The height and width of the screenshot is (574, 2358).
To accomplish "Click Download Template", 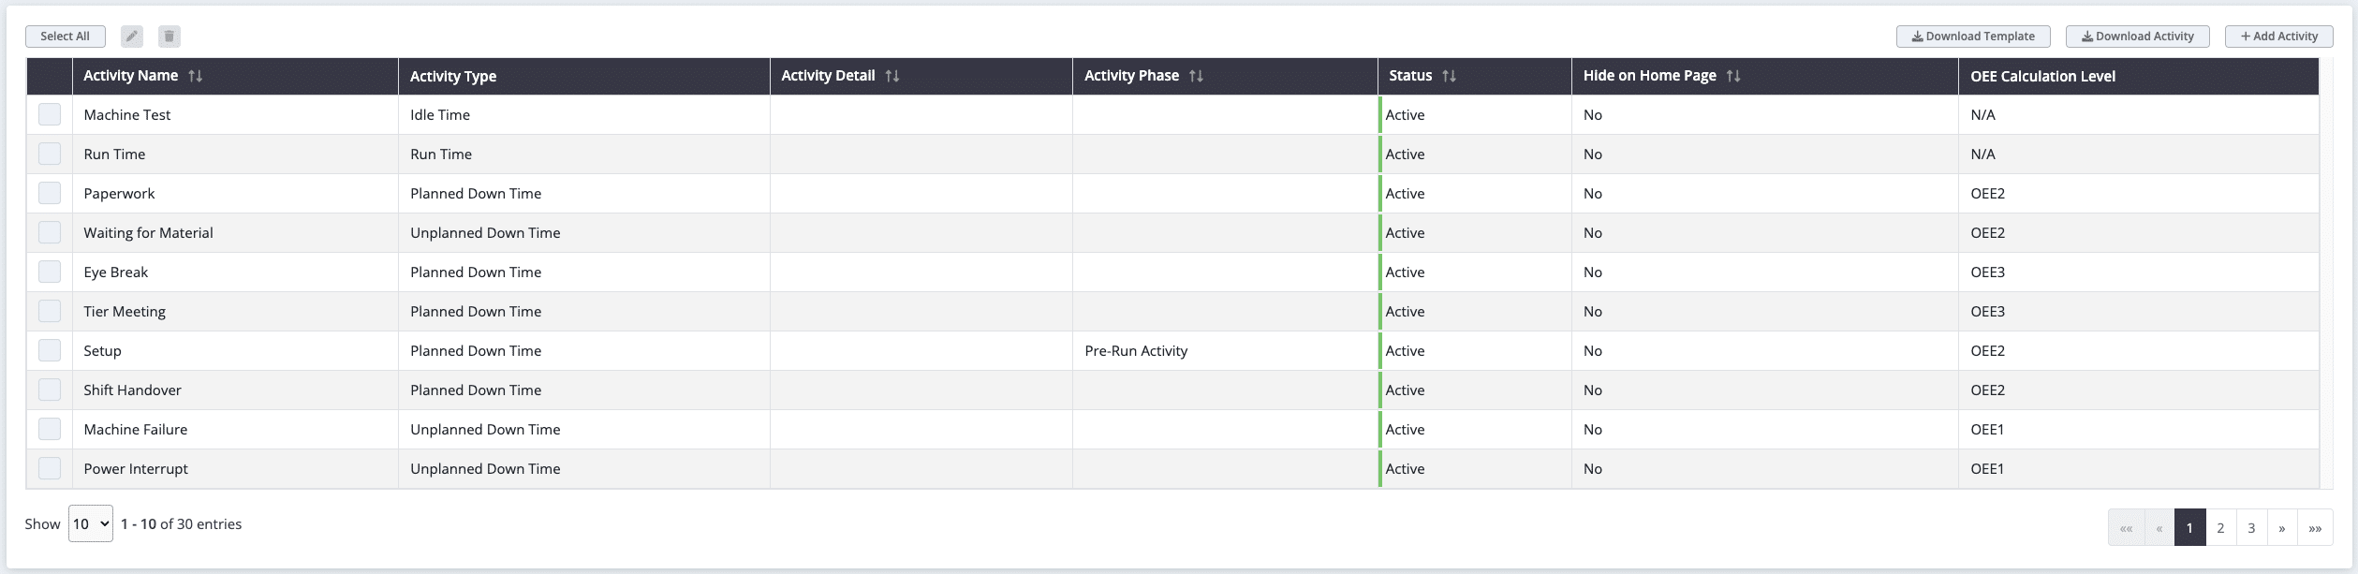I will 1972,36.
